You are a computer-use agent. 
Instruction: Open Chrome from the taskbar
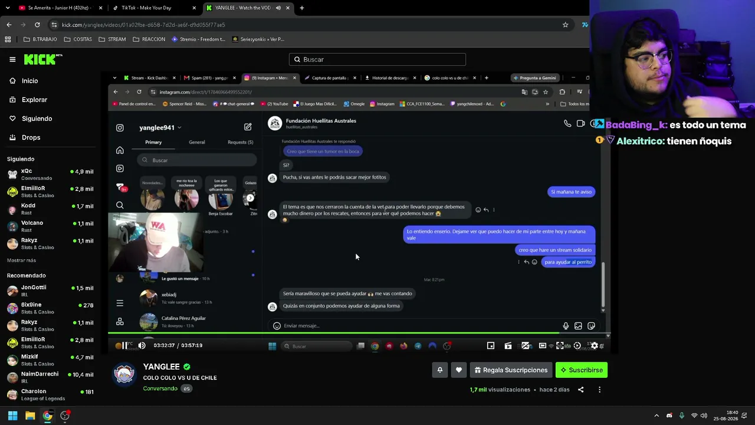[x=48, y=416]
